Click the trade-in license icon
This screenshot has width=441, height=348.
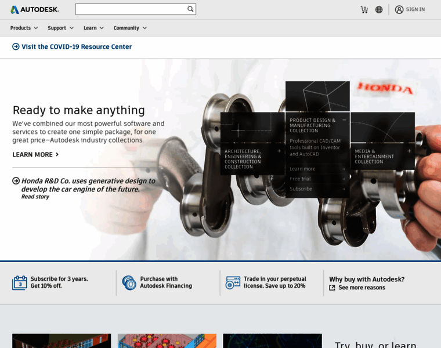pyautogui.click(x=233, y=282)
